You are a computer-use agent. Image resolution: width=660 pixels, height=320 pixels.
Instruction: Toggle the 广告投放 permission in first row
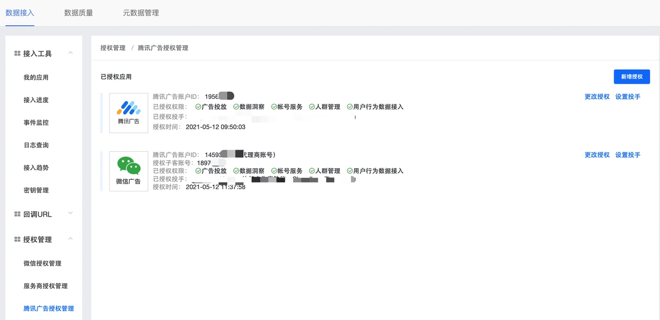point(212,106)
